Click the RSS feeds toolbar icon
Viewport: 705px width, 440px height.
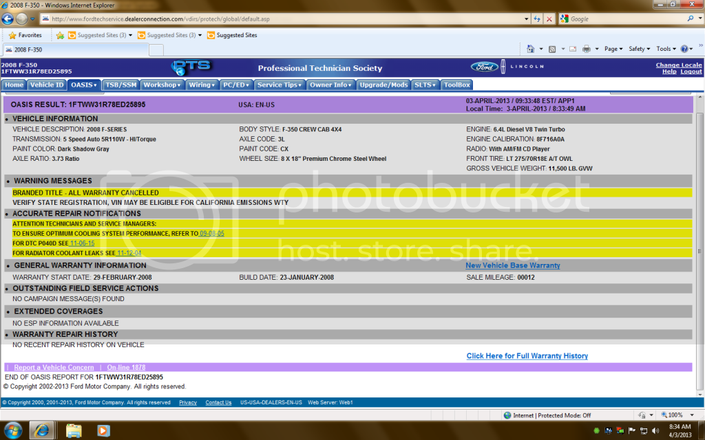tap(552, 49)
